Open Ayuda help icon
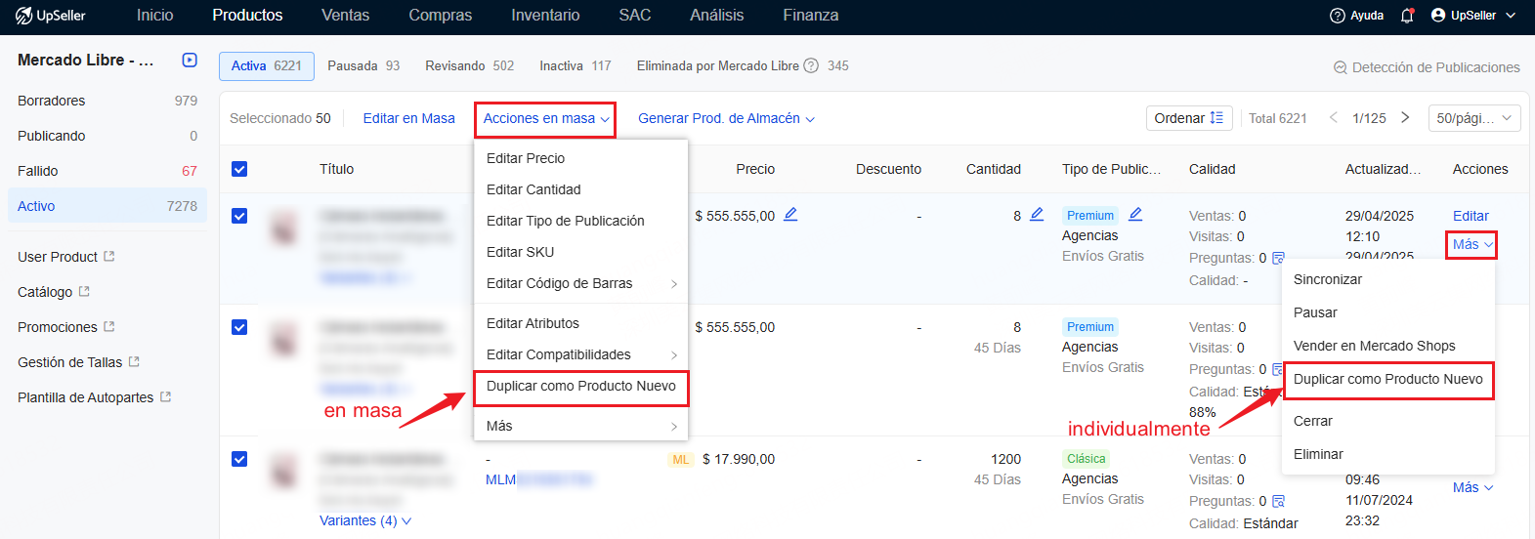Image resolution: width=1535 pixels, height=539 pixels. [x=1338, y=16]
